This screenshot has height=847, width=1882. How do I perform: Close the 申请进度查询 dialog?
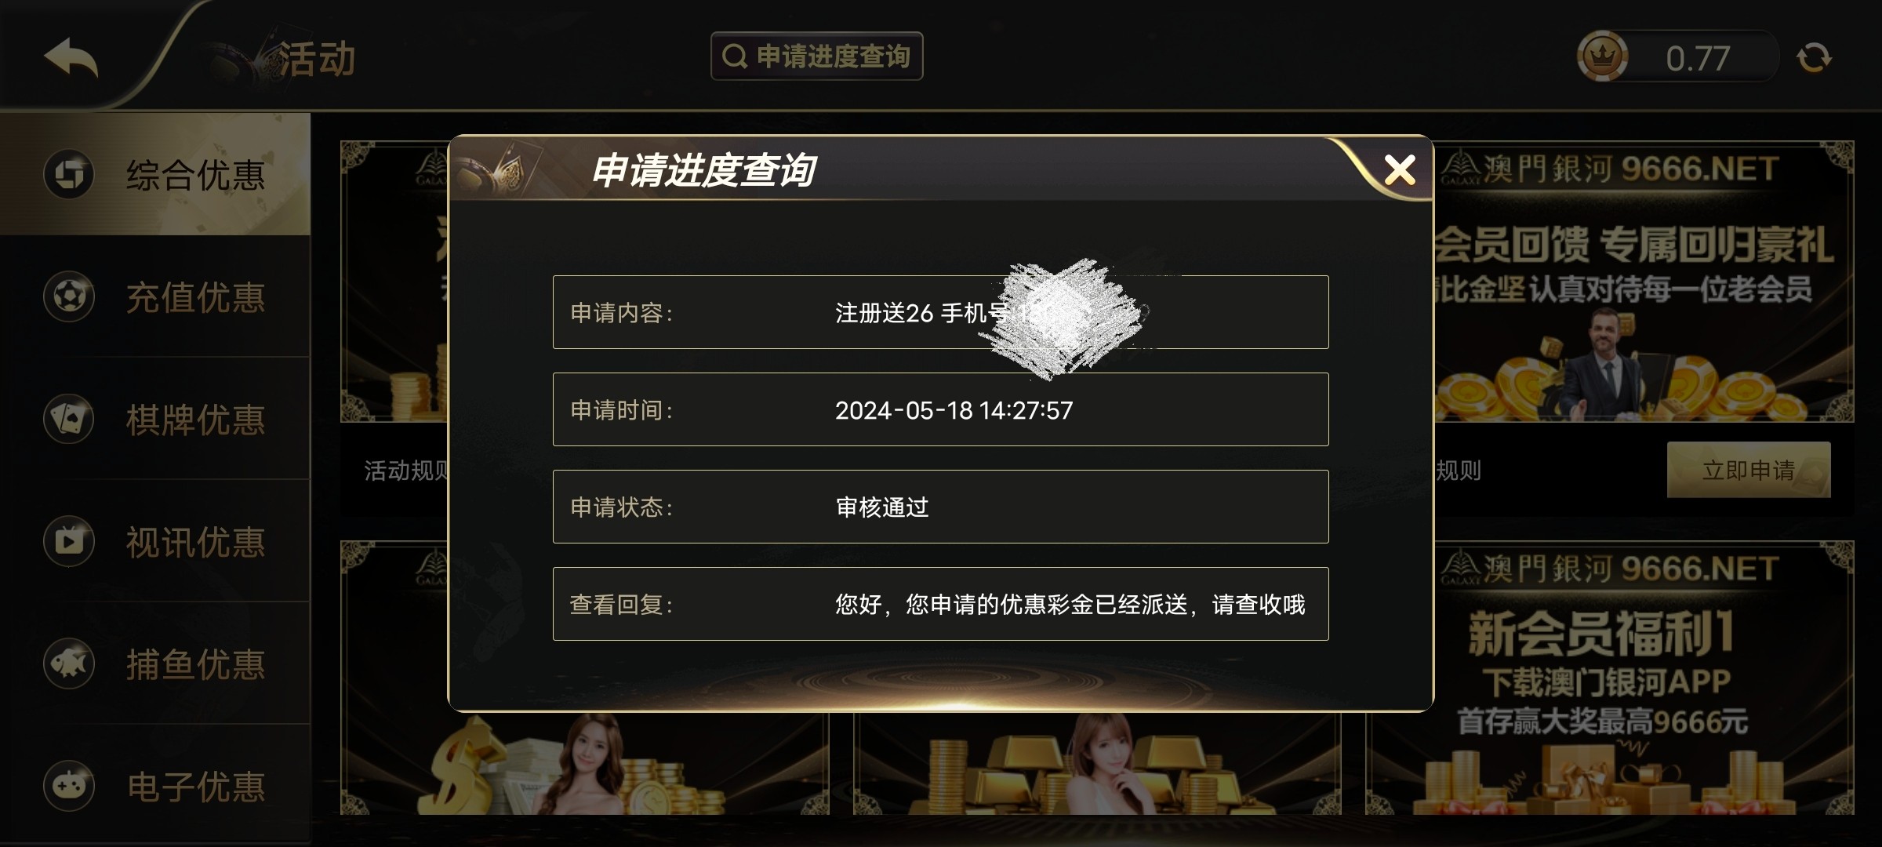point(1400,169)
